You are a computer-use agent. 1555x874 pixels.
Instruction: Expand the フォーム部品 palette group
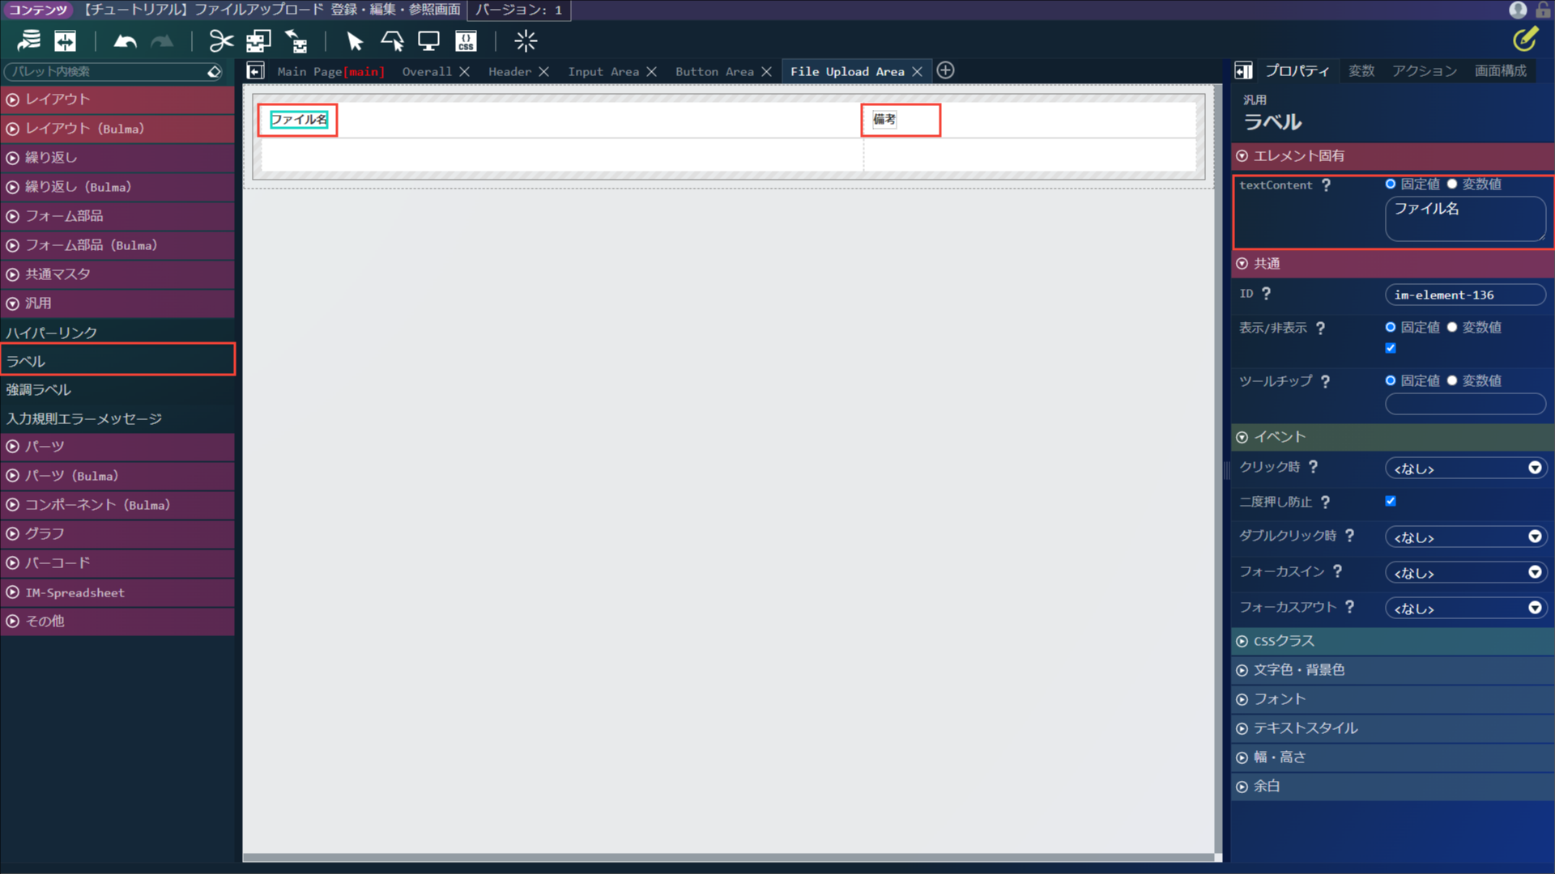pyautogui.click(x=117, y=216)
